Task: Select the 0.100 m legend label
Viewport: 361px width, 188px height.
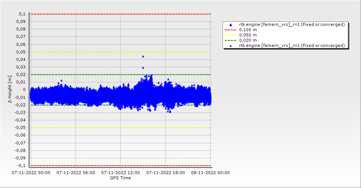Action: [x=248, y=30]
